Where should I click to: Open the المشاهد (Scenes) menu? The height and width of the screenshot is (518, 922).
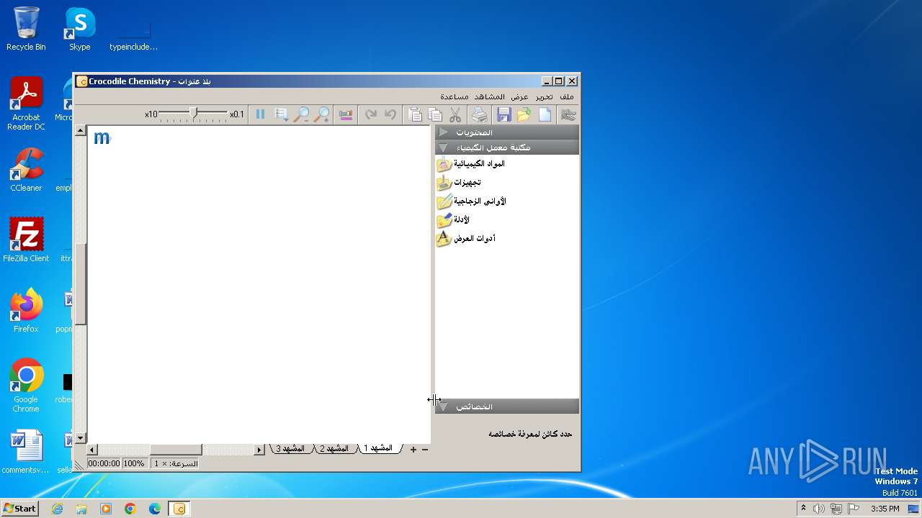click(490, 96)
